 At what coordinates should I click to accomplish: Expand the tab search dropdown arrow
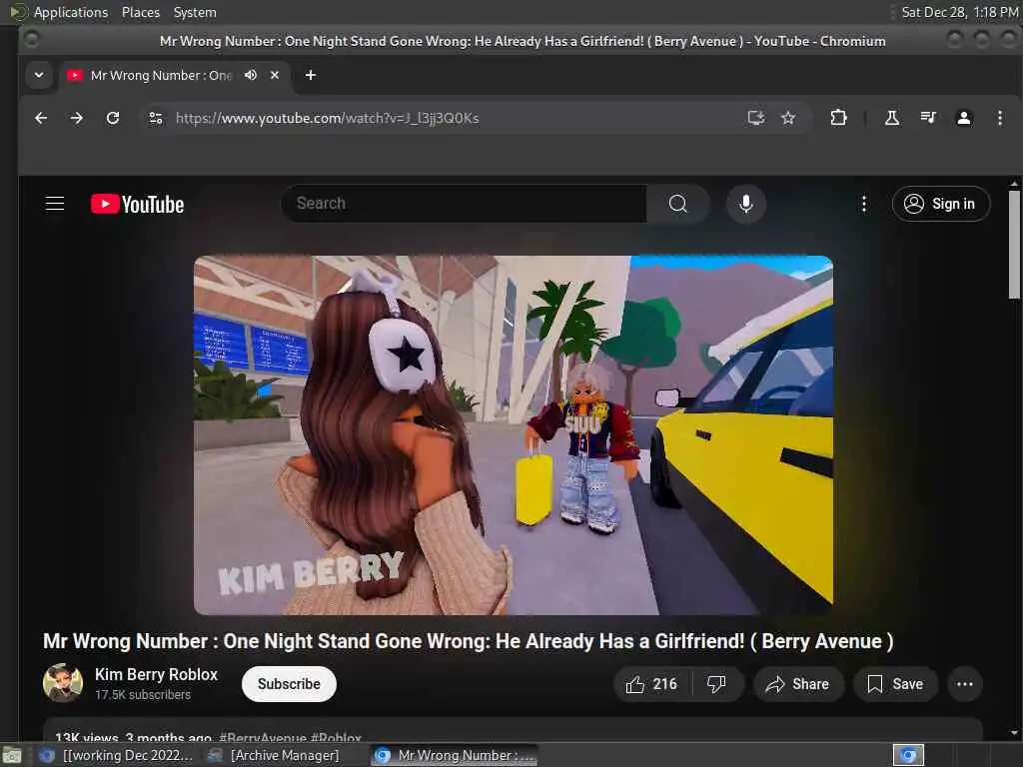point(39,75)
